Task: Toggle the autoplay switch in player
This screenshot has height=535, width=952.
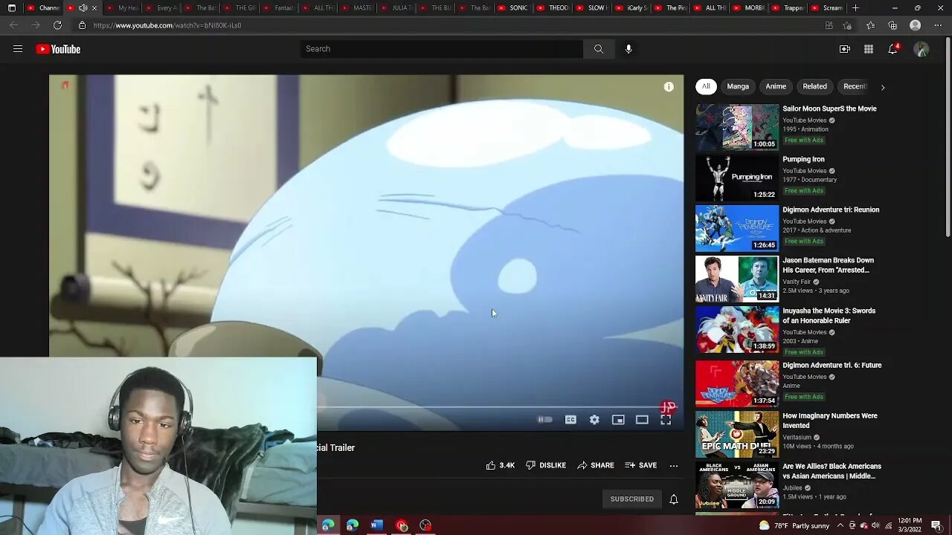Action: pyautogui.click(x=545, y=420)
